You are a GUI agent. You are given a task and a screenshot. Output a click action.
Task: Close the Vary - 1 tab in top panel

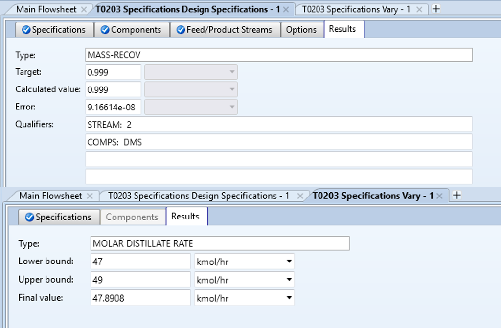point(420,9)
